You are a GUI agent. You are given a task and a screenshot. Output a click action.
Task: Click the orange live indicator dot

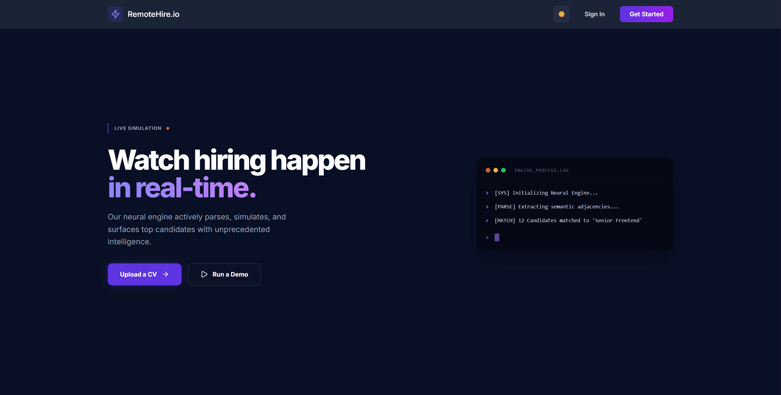[x=168, y=128]
